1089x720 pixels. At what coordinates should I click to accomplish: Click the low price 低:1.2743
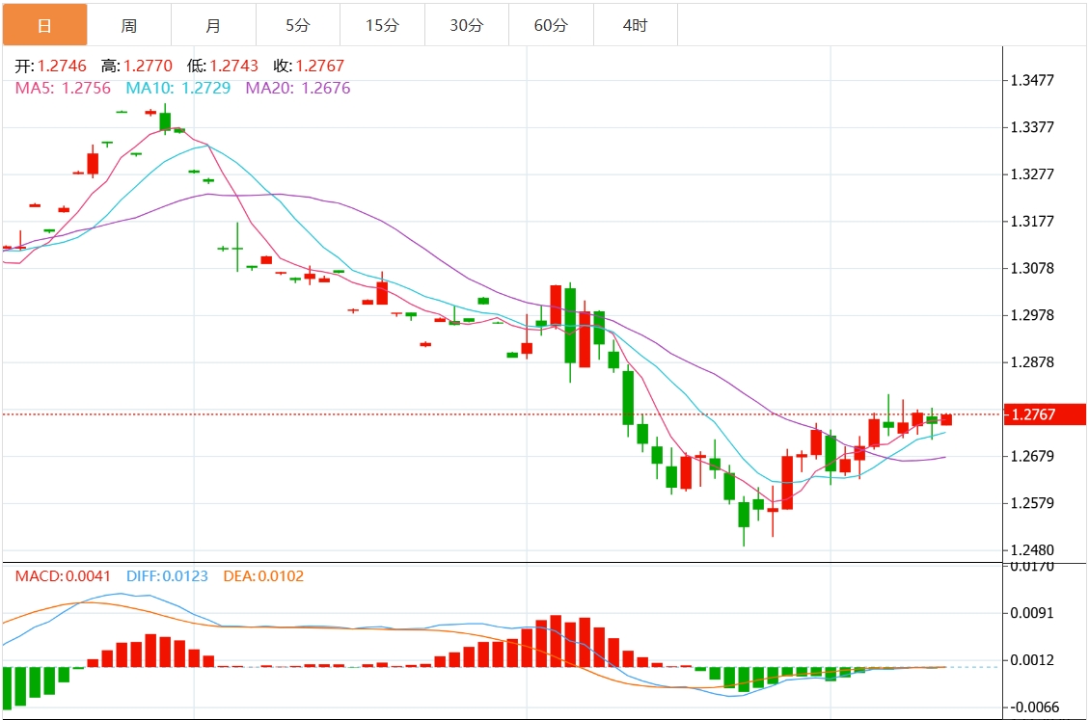222,66
